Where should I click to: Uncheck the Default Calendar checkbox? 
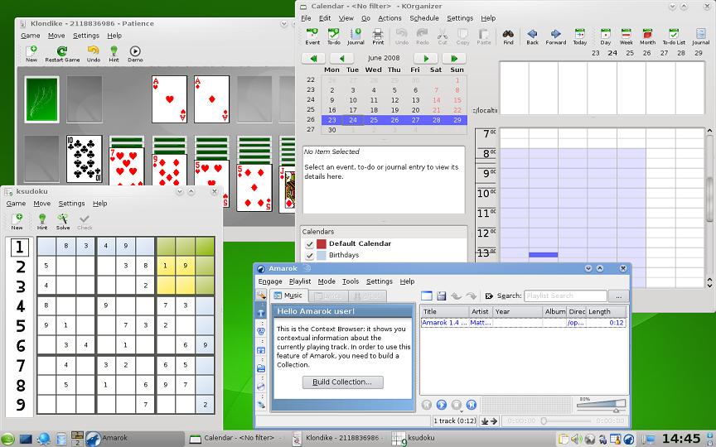point(309,244)
